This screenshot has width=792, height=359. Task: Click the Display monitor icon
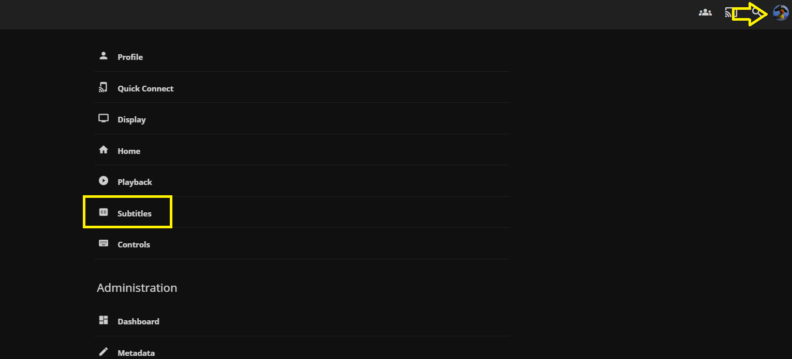(104, 118)
